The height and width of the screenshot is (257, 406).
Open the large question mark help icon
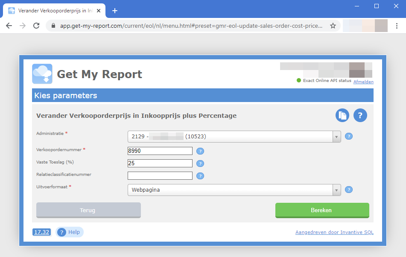tap(360, 115)
